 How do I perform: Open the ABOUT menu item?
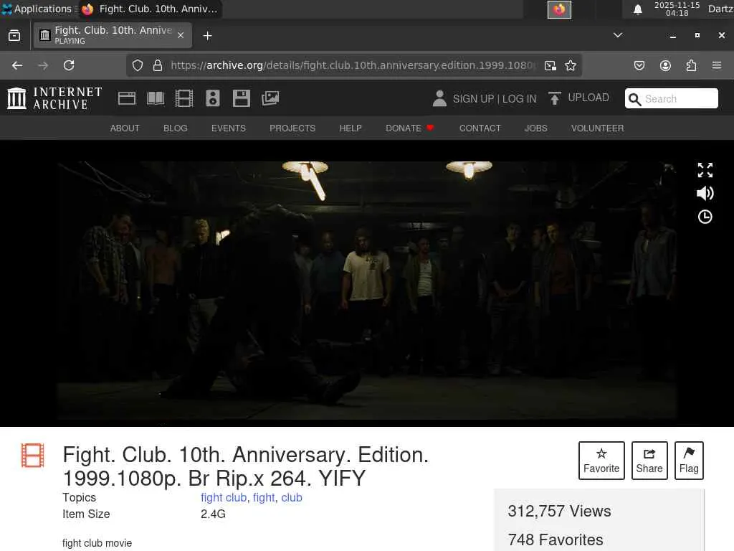click(125, 128)
